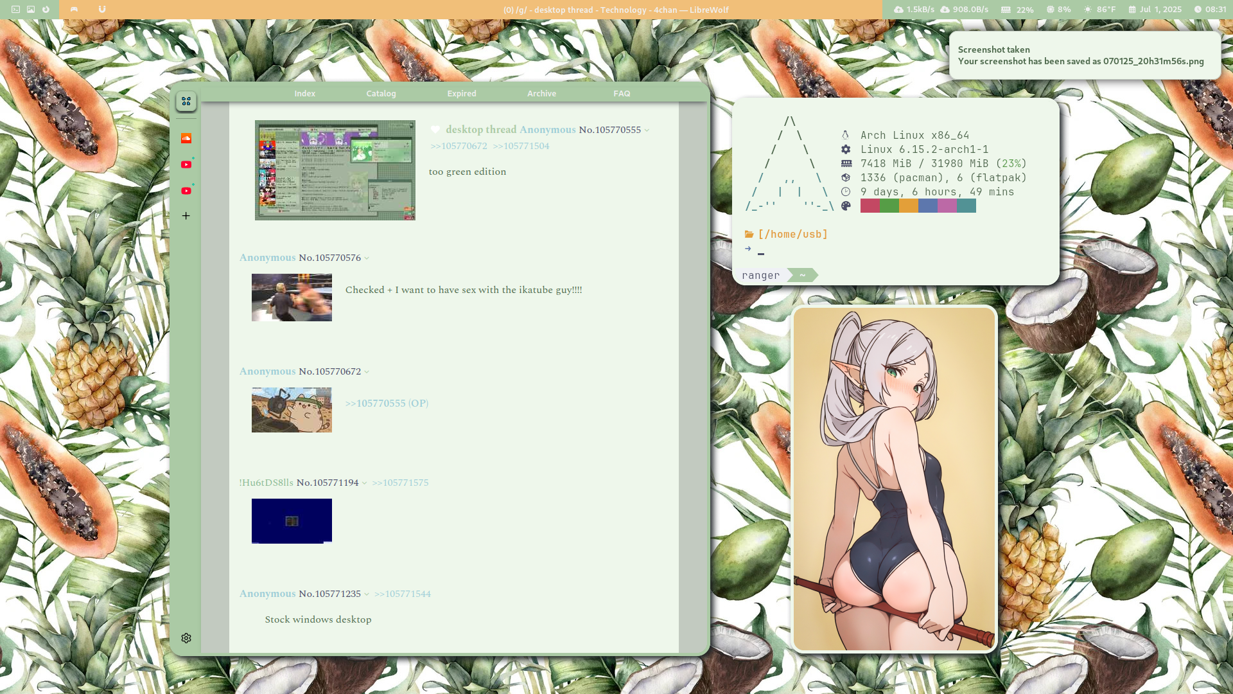The height and width of the screenshot is (694, 1233).
Task: Click the red color block in terminal
Action: (x=870, y=206)
